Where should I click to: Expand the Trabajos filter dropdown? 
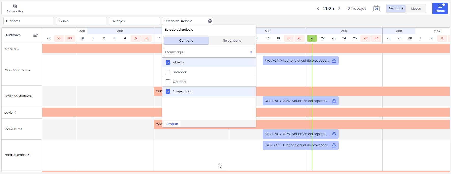click(x=134, y=21)
